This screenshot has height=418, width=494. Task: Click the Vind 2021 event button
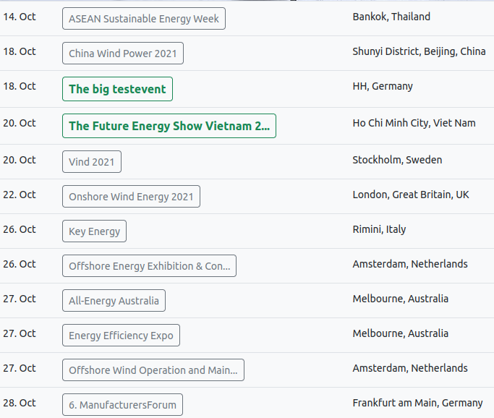point(92,161)
